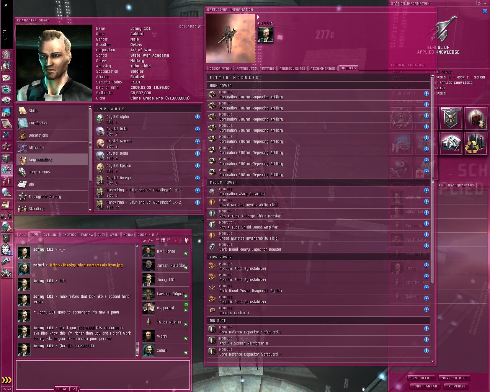
Task: Click the Anubis pilot portrait in ship info
Action: (265, 35)
